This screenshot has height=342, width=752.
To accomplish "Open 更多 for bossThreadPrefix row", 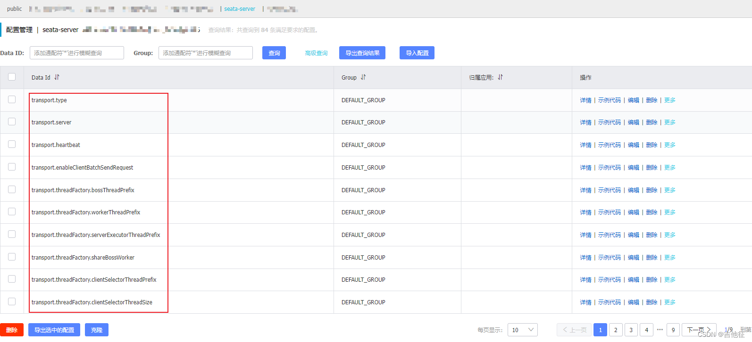I will click(x=670, y=190).
